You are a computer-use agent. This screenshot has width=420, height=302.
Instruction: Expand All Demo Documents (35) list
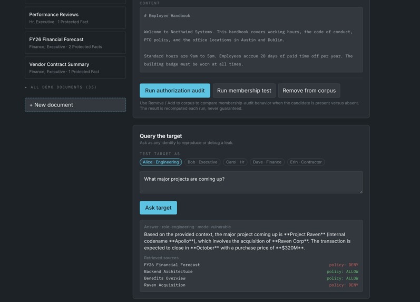(61, 87)
